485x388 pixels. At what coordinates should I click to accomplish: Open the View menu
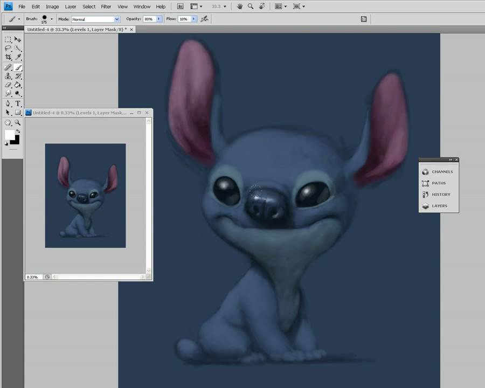pos(122,6)
